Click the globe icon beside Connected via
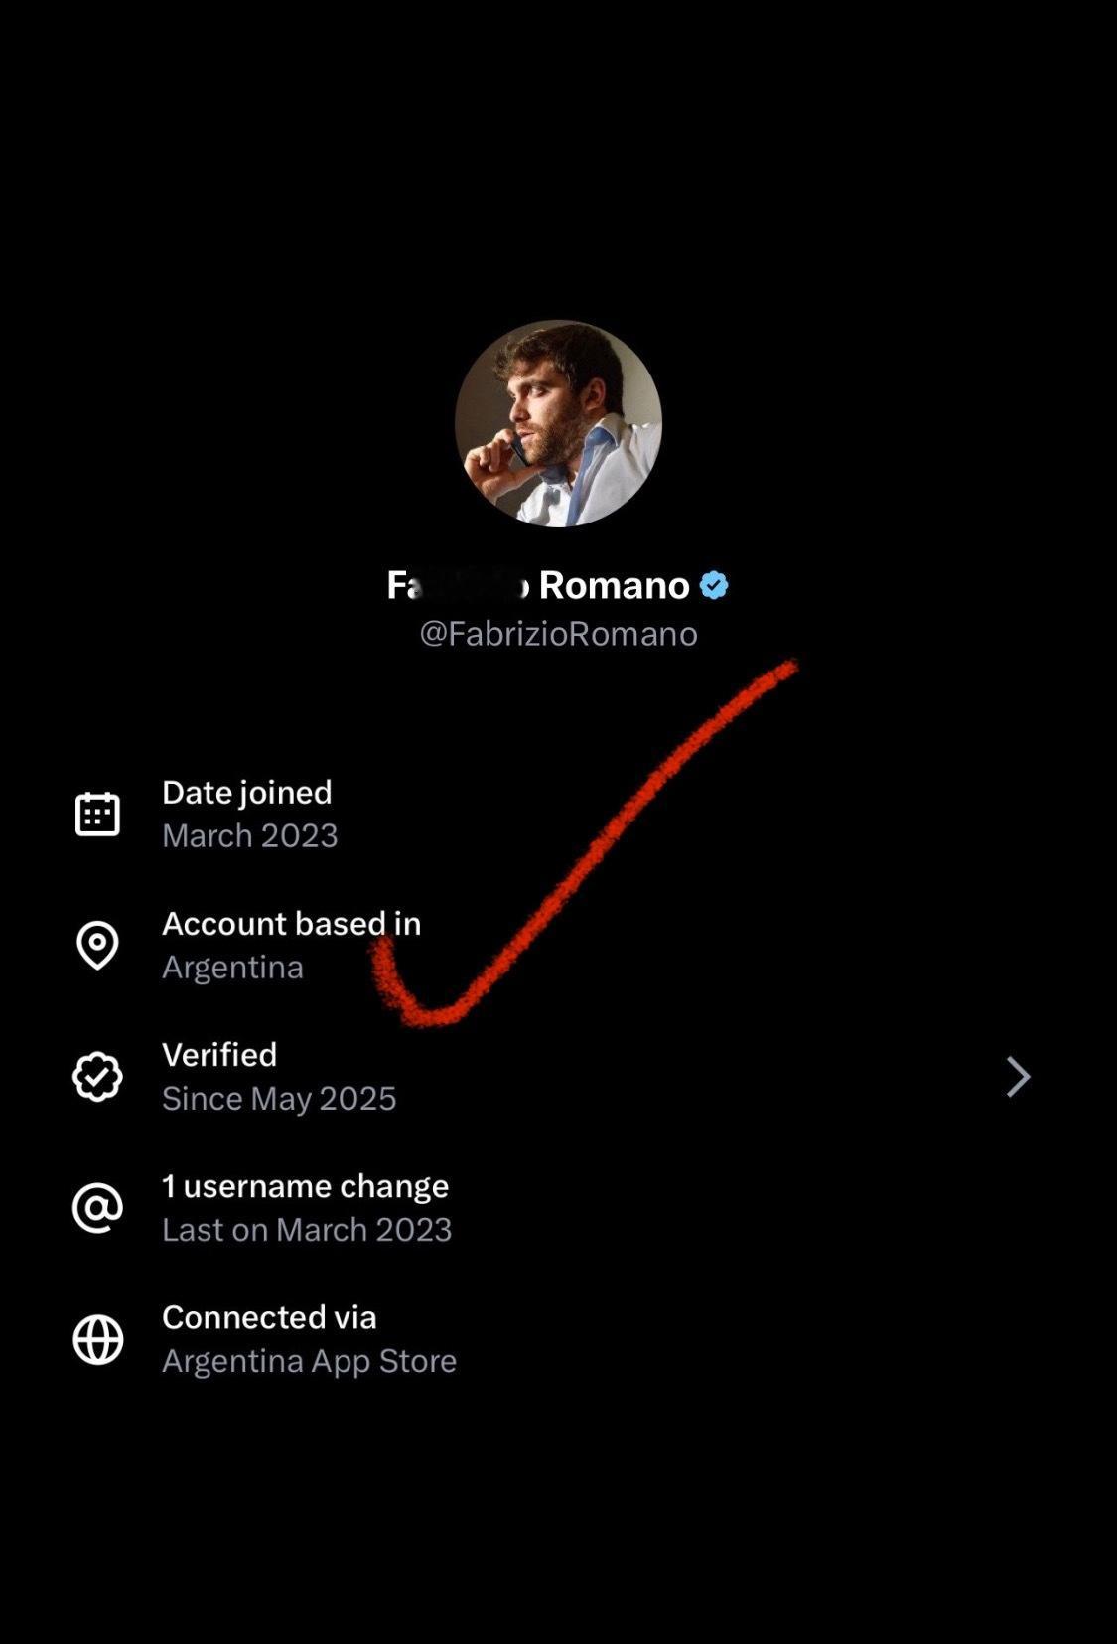Image resolution: width=1117 pixels, height=1644 pixels. [97, 1339]
